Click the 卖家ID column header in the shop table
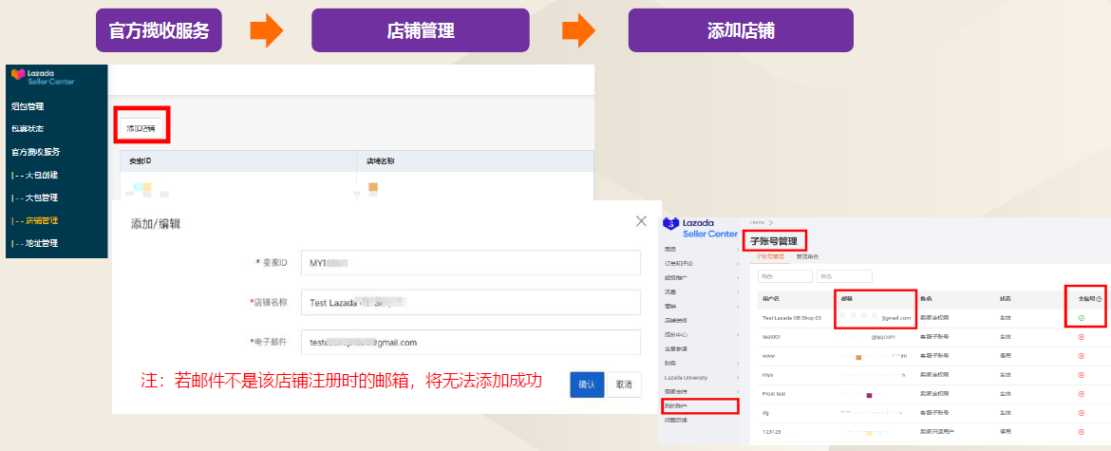The height and width of the screenshot is (451, 1111). (141, 160)
